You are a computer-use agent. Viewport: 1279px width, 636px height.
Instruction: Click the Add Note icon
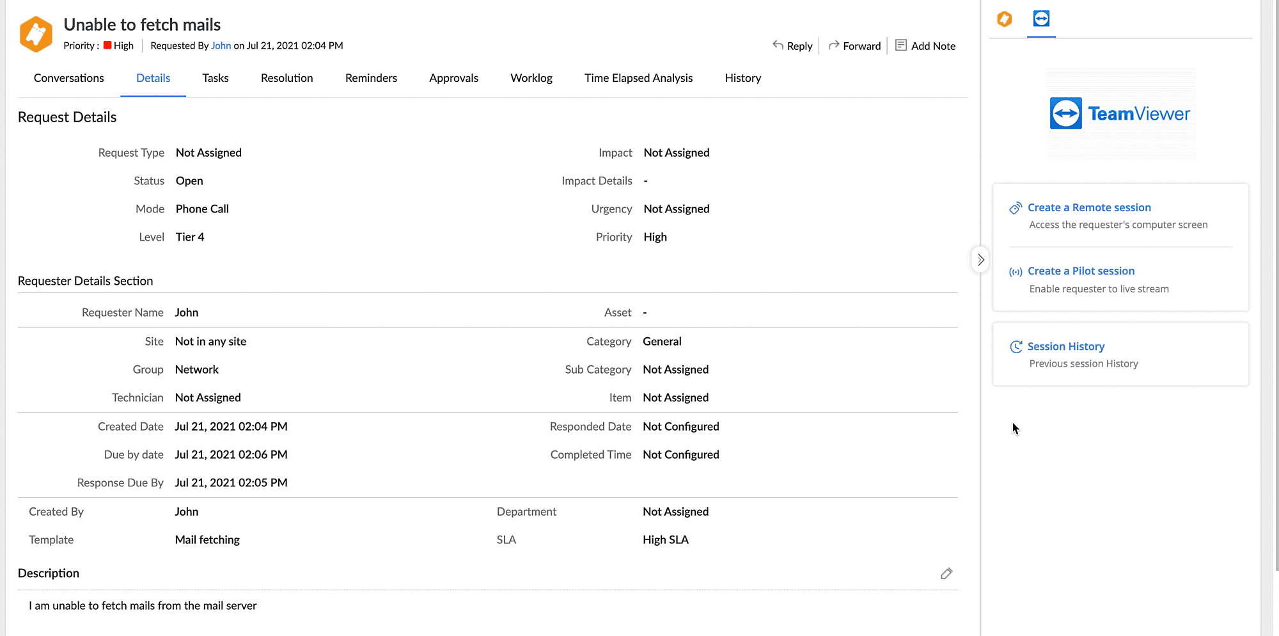(x=901, y=45)
